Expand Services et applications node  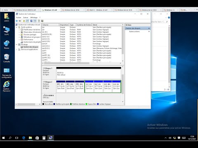pos(16,49)
